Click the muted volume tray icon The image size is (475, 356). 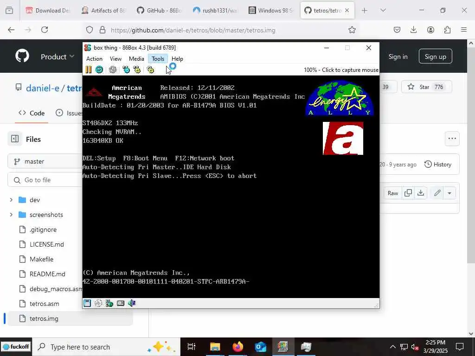(415, 347)
